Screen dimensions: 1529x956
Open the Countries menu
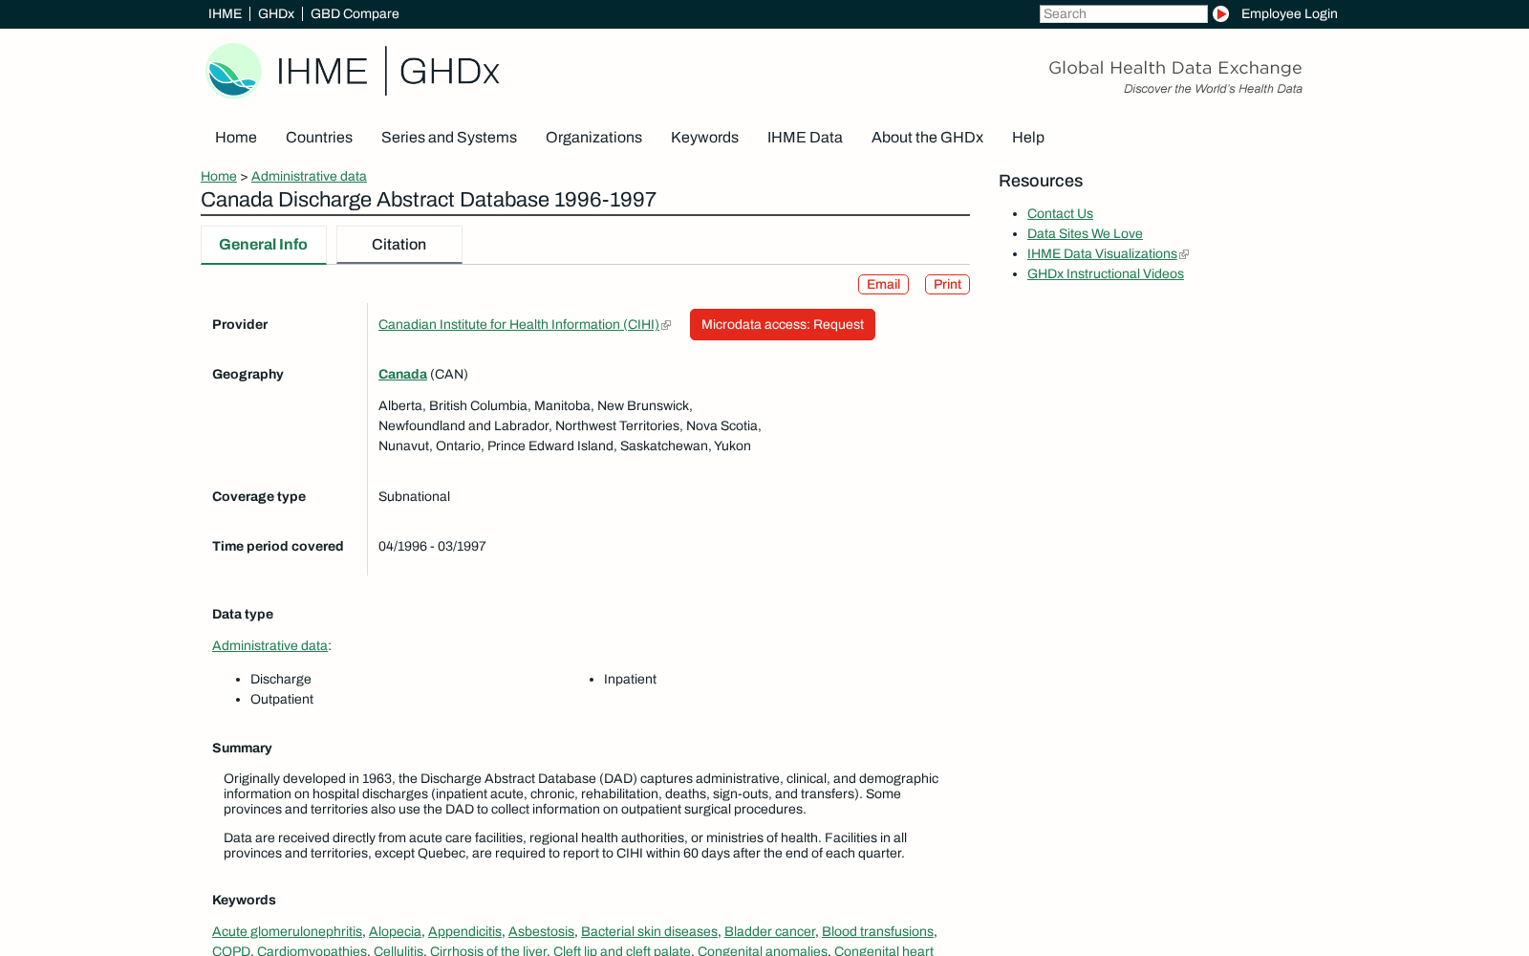[319, 138]
